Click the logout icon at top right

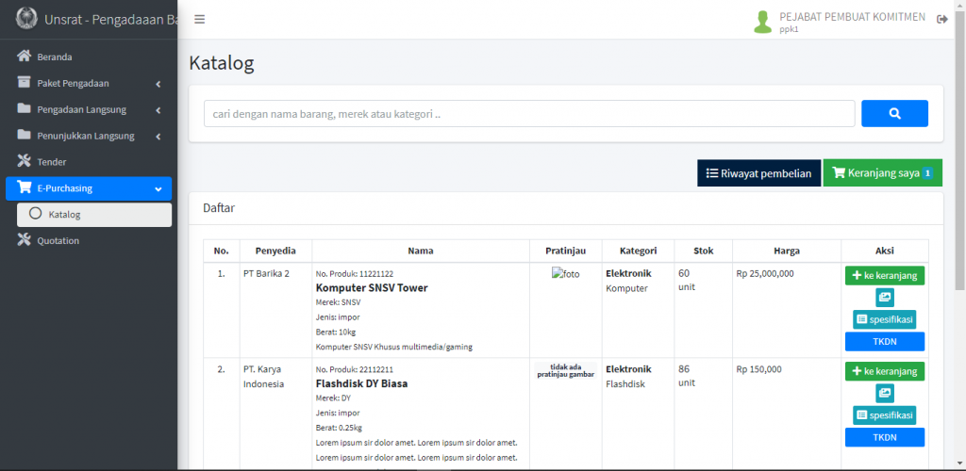[x=941, y=20]
